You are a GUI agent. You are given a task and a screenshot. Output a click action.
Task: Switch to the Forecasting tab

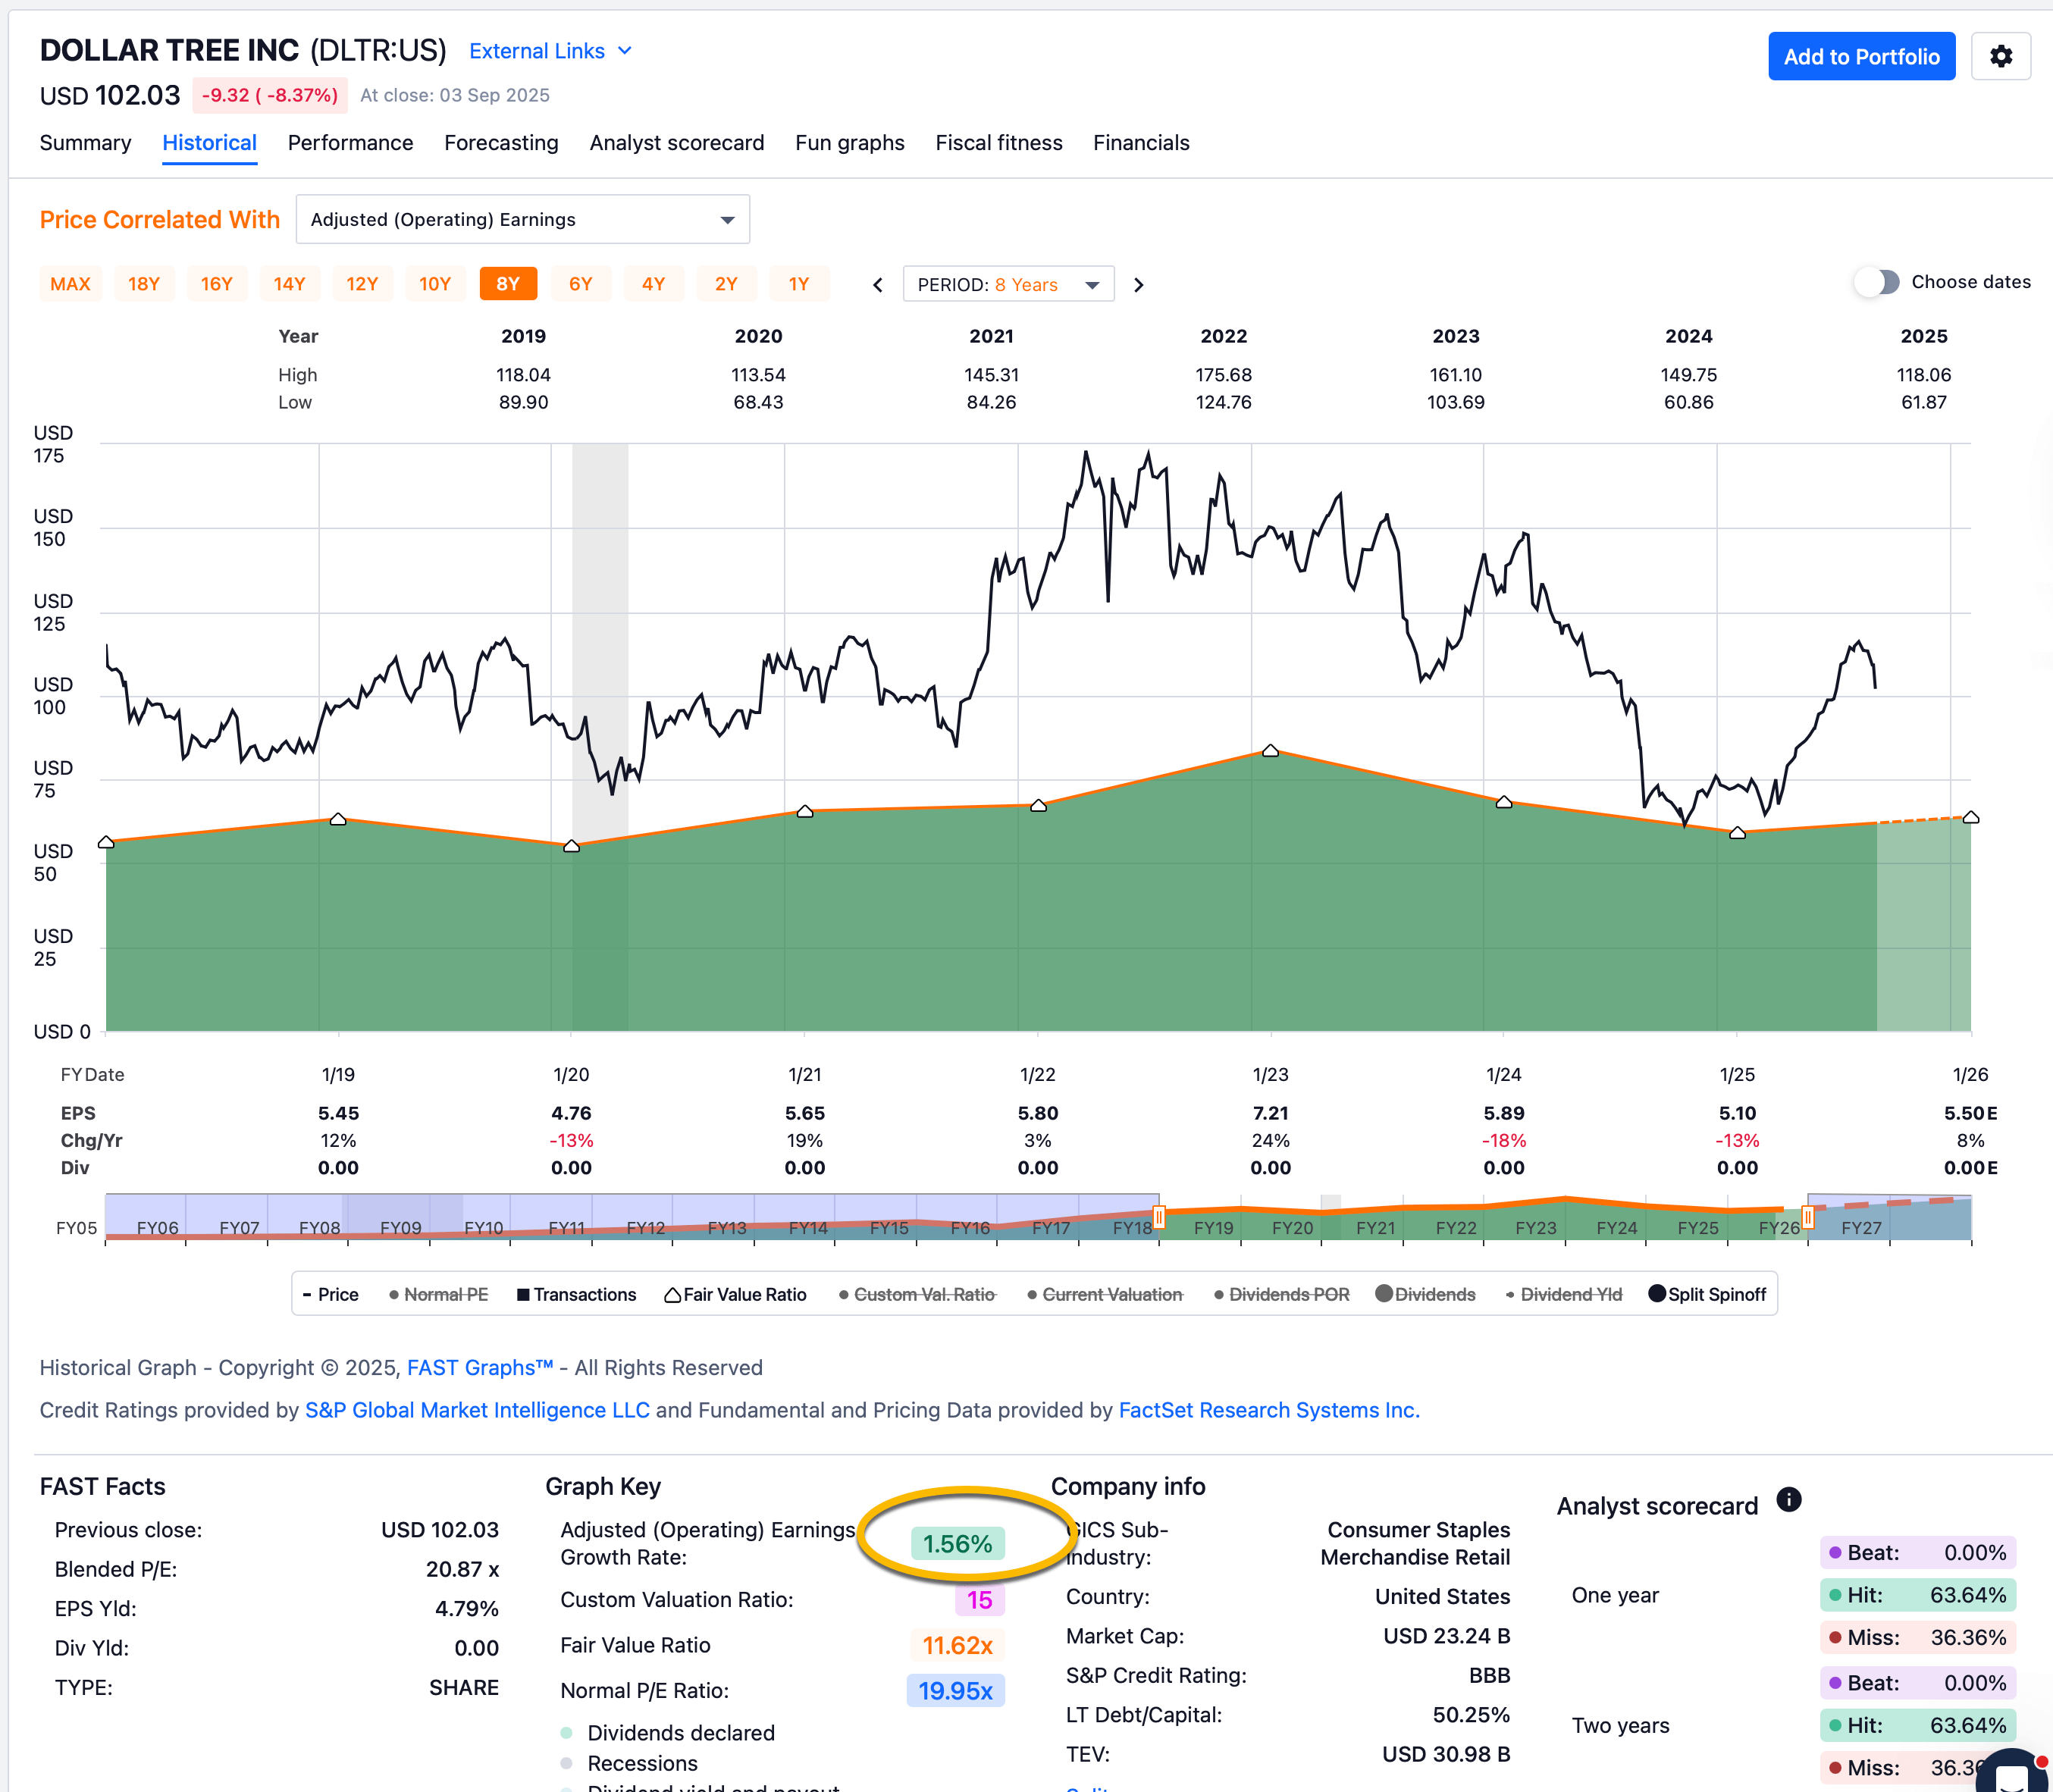pos(501,143)
